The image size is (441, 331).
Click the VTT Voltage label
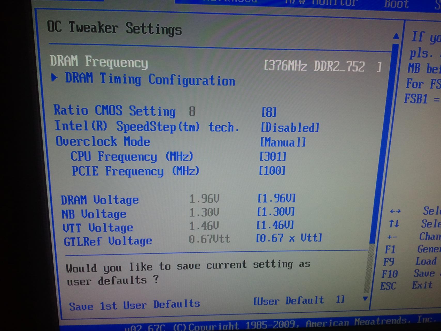point(98,228)
